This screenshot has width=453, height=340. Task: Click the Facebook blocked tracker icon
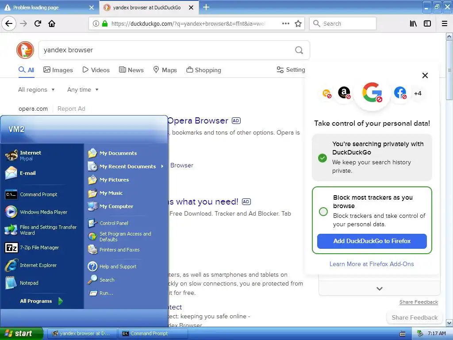pyautogui.click(x=400, y=93)
